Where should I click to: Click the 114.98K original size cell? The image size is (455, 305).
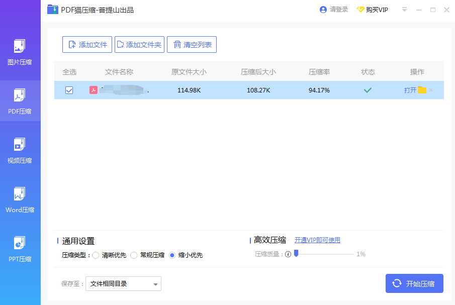point(189,90)
